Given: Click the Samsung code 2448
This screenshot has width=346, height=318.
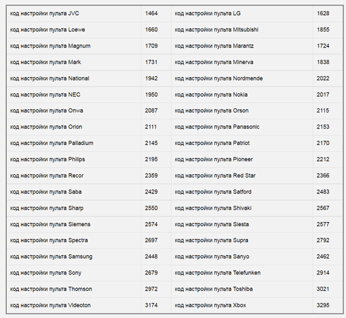Looking at the screenshot, I should click(152, 257).
